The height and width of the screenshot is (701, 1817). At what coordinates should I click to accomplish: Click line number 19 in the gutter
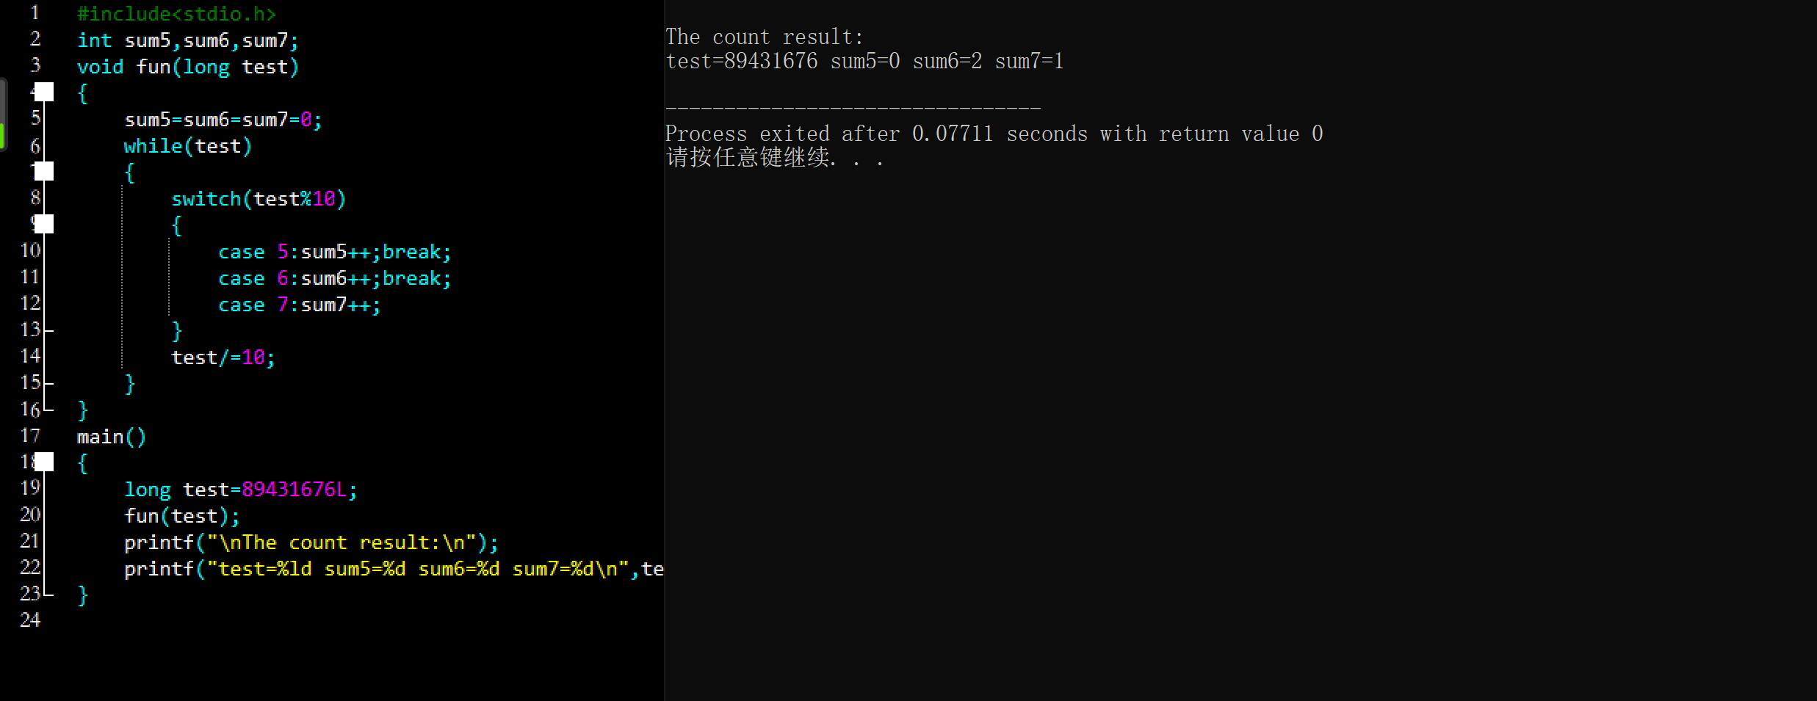(30, 488)
